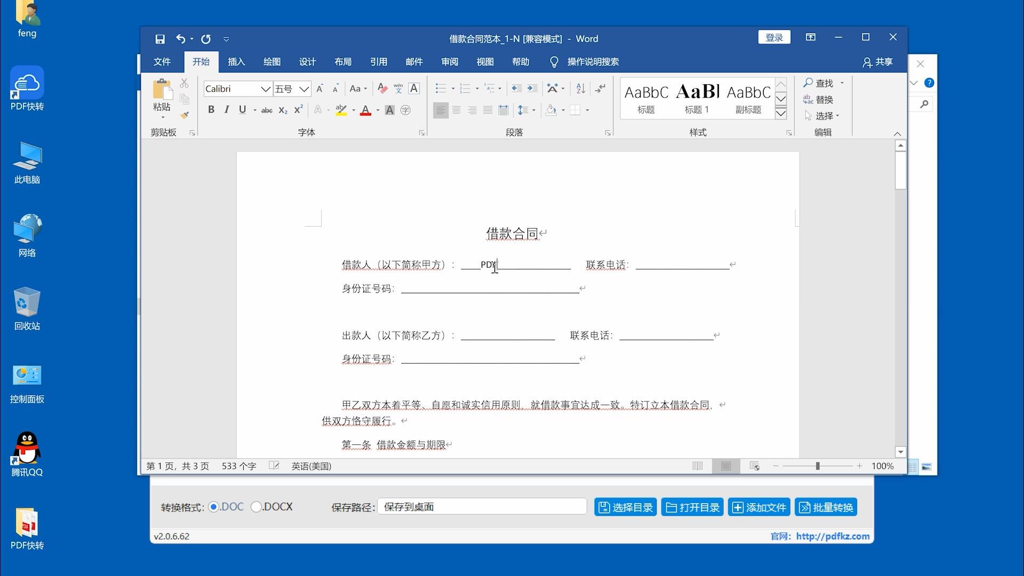The width and height of the screenshot is (1024, 576).
Task: Click 批量转换 batch convert button
Action: click(x=826, y=507)
